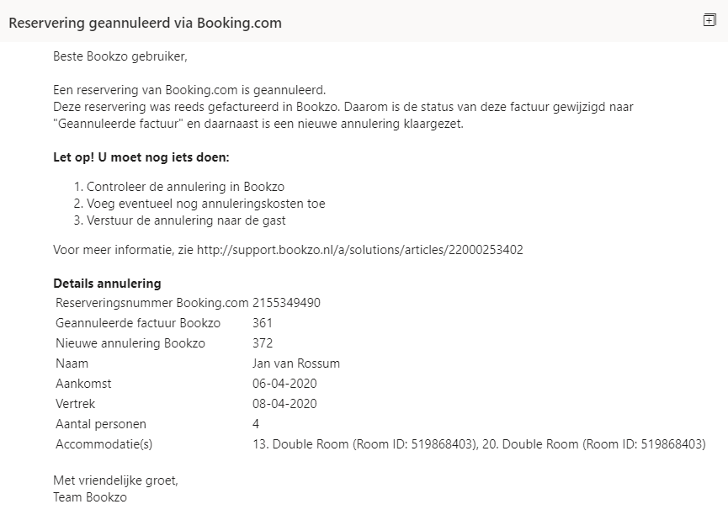The image size is (728, 520).
Task: Click the 'Aantal personen' label
Action: coord(101,424)
